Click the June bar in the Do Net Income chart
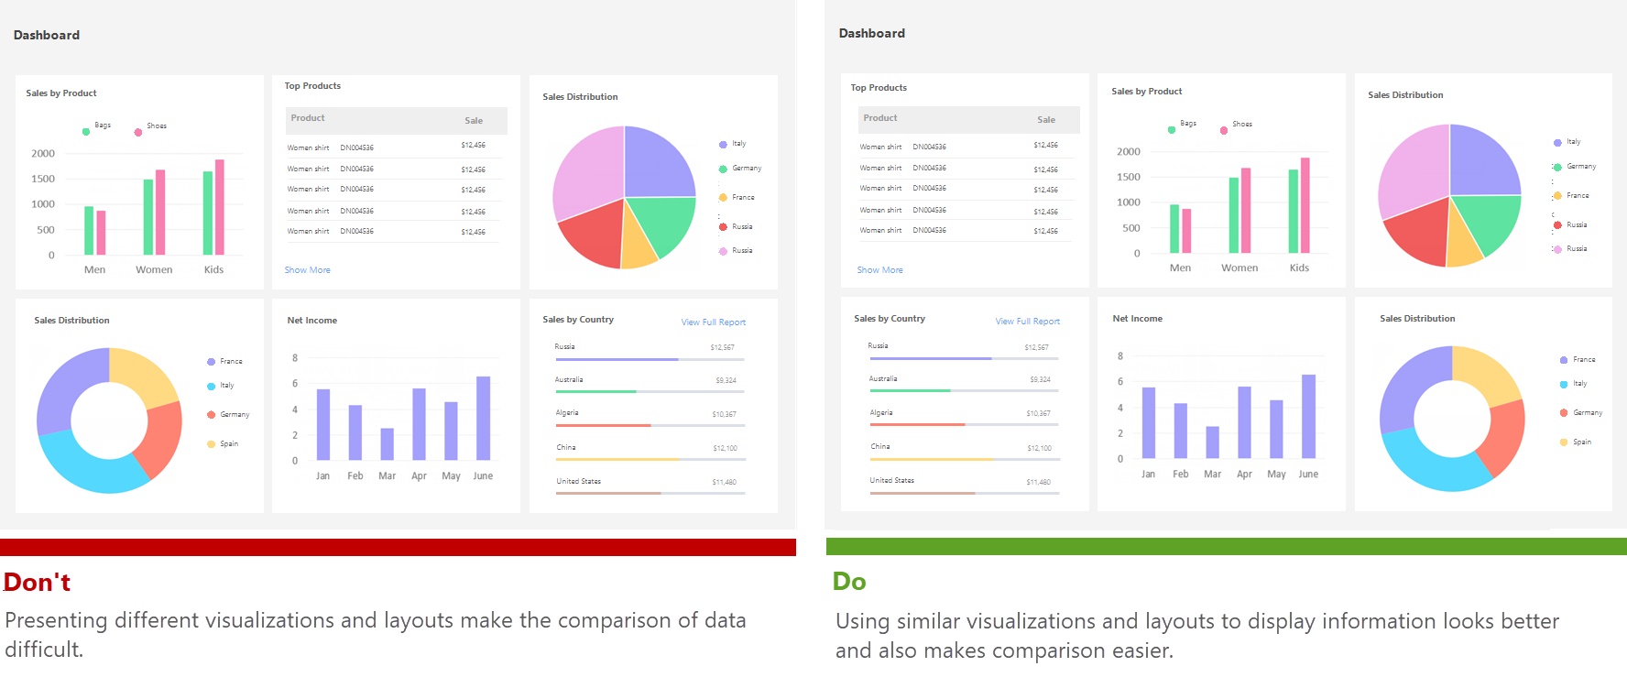The image size is (1627, 688). tap(1308, 416)
